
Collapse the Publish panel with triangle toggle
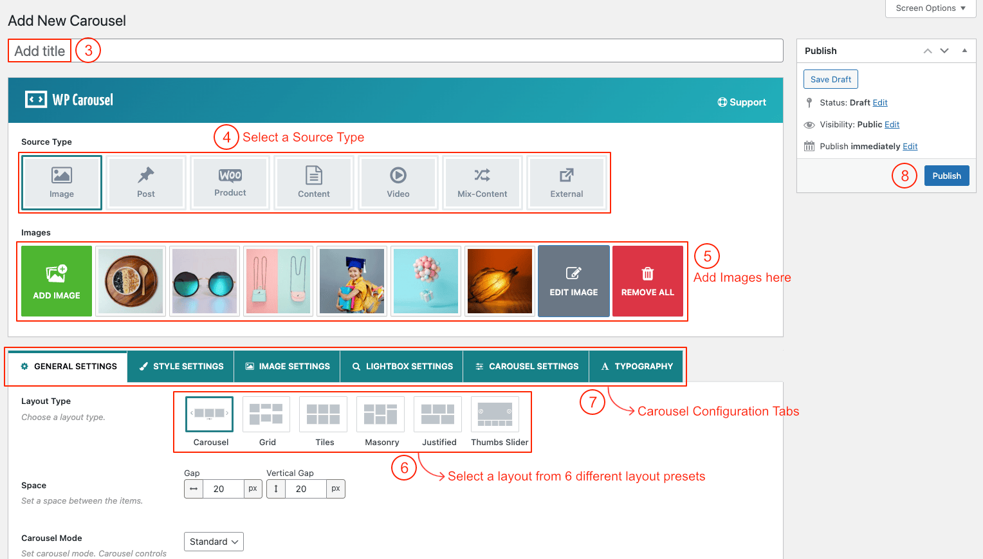[x=964, y=51]
